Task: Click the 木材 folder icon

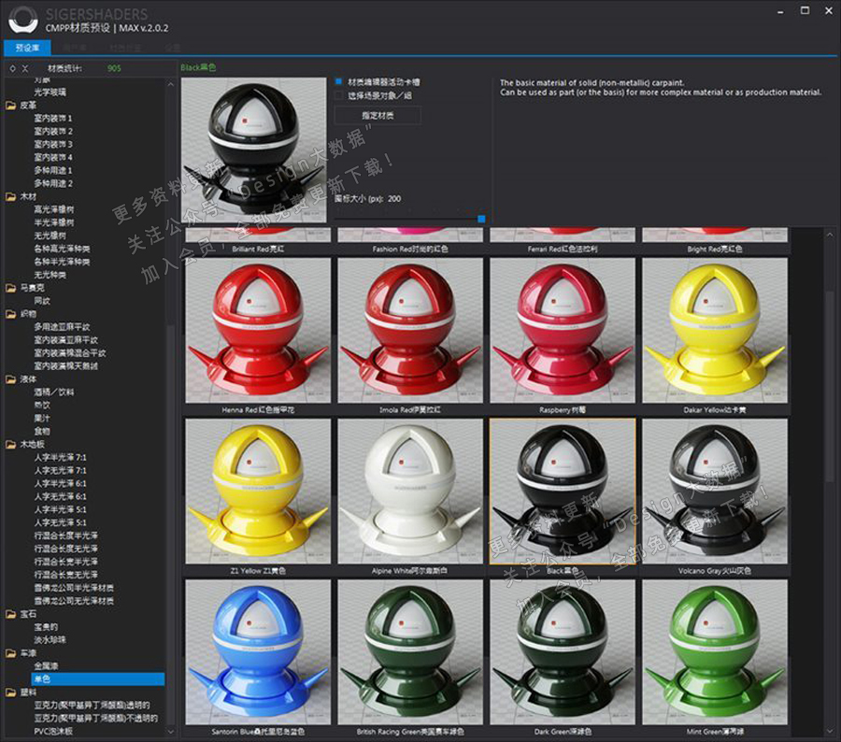Action: pos(11,197)
